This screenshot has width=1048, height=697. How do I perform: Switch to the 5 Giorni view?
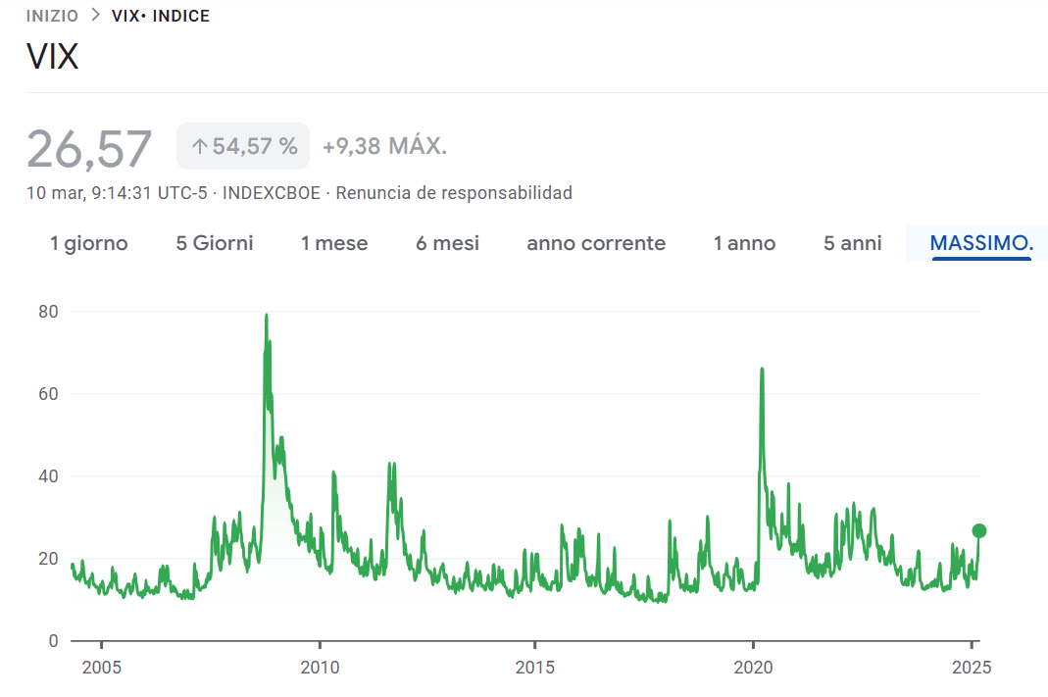click(x=214, y=243)
